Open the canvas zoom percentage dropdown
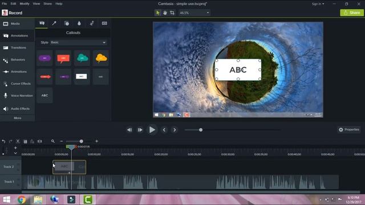 pos(194,13)
